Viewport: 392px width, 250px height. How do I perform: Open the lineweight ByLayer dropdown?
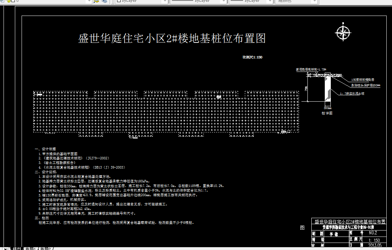point(270,1)
